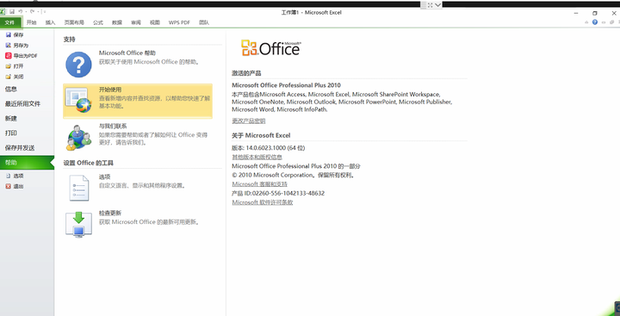This screenshot has height=316, width=620.
Task: Open the Undo history dropdown arrow
Action: coord(25,12)
